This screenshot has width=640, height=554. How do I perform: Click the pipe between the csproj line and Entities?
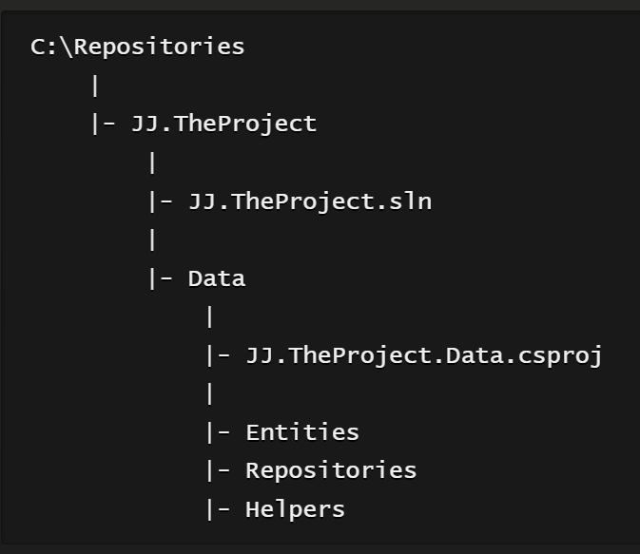coord(210,393)
